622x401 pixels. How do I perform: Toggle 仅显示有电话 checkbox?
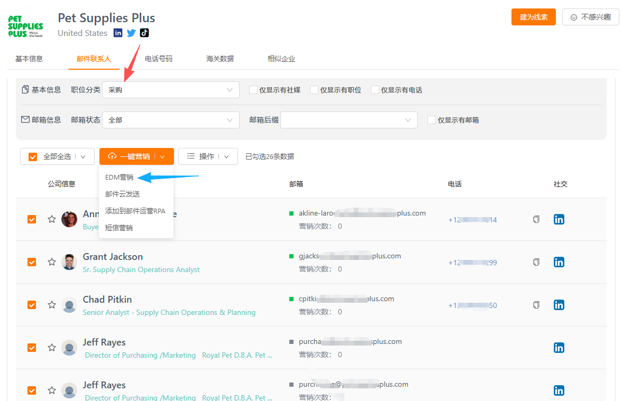(x=375, y=90)
